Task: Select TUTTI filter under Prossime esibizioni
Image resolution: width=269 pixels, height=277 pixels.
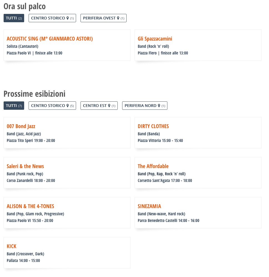Action: [x=14, y=106]
